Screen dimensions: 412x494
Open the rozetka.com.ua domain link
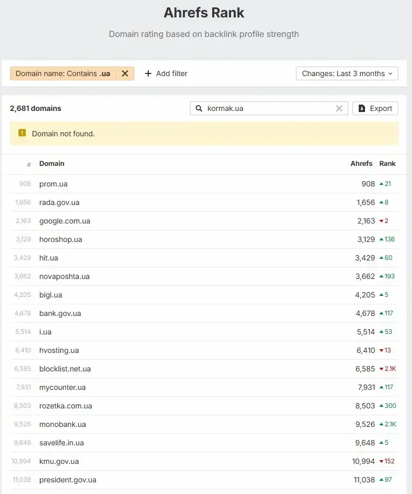pyautogui.click(x=65, y=406)
